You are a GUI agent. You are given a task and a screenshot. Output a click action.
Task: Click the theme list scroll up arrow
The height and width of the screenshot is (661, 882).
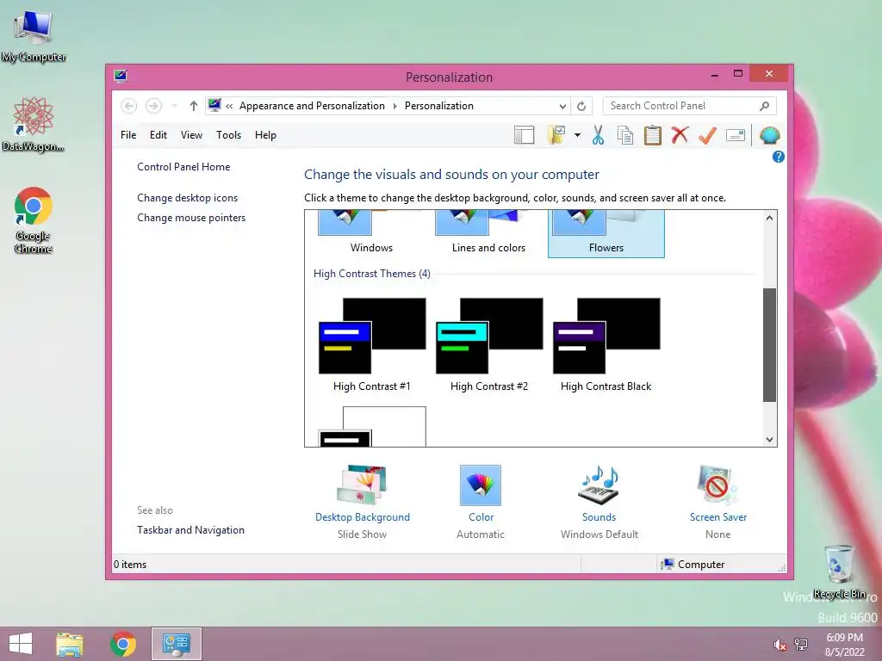tap(769, 218)
